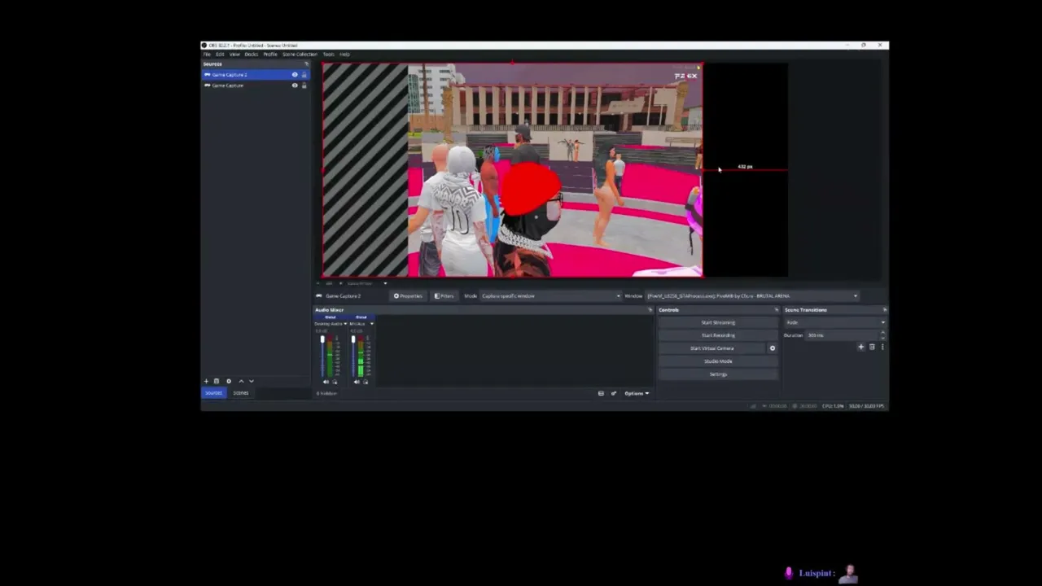Undock the Audio Mixer panel
The width and height of the screenshot is (1042, 586).
(x=650, y=310)
